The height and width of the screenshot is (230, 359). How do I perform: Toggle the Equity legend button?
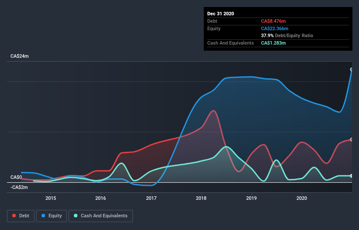(52, 216)
